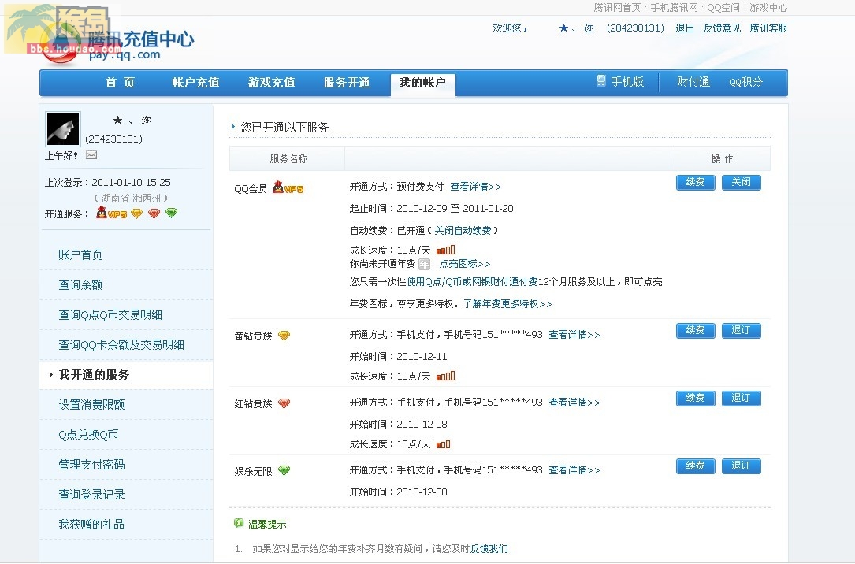
Task: Click the user avatar photo in sidebar
Action: tap(63, 128)
